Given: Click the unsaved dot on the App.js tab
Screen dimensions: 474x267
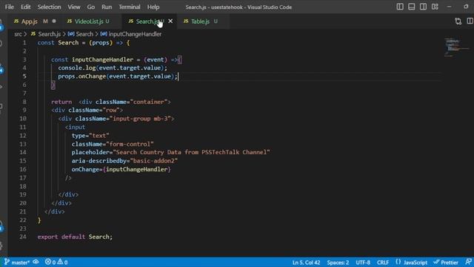Looking at the screenshot, I should coord(54,22).
